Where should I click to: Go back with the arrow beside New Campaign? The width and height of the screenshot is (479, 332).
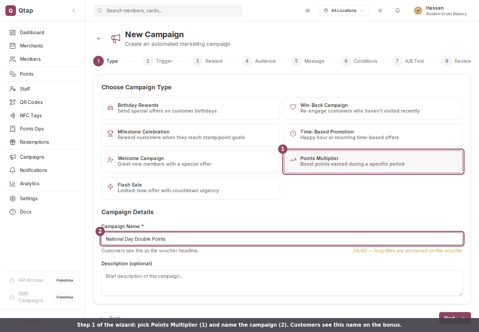pyautogui.click(x=99, y=39)
